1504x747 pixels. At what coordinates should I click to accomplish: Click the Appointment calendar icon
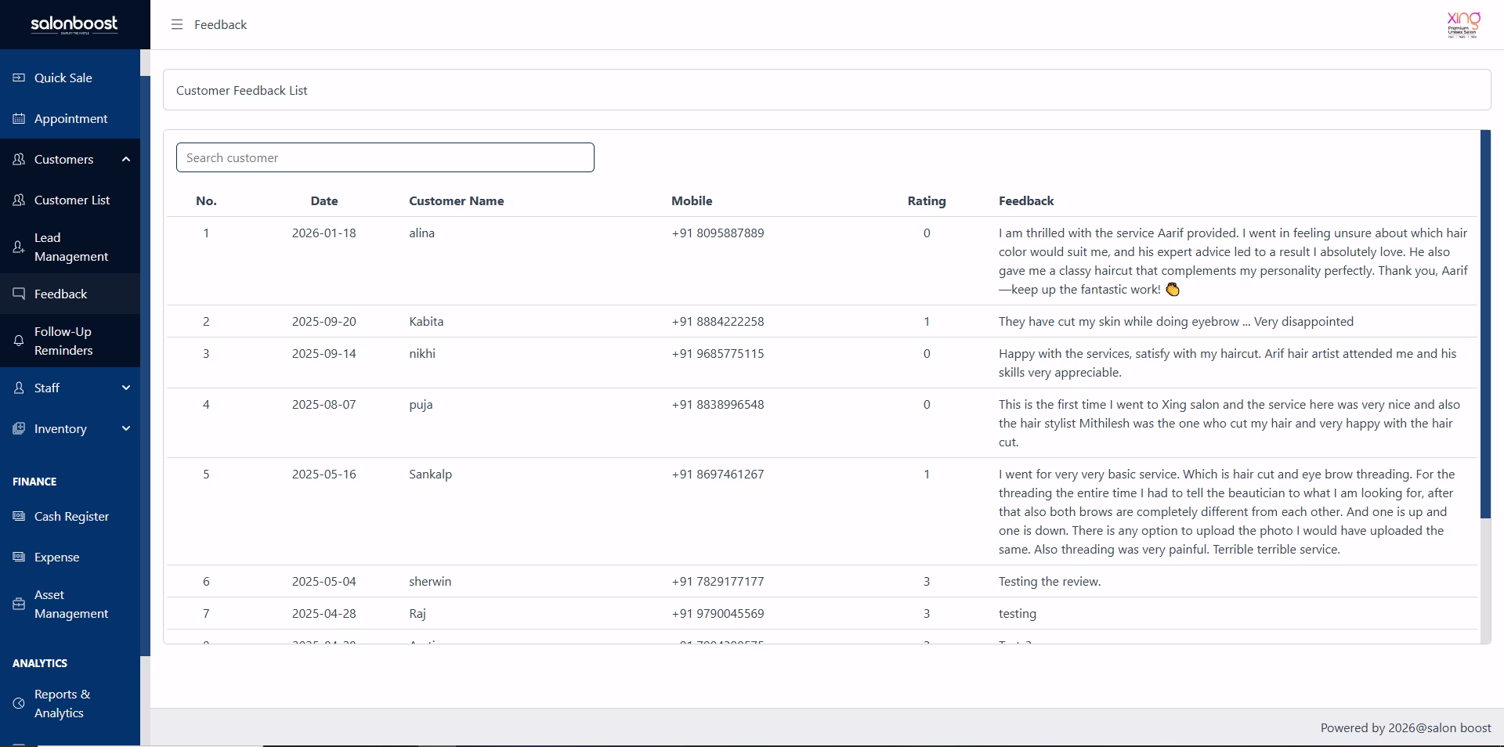click(19, 118)
